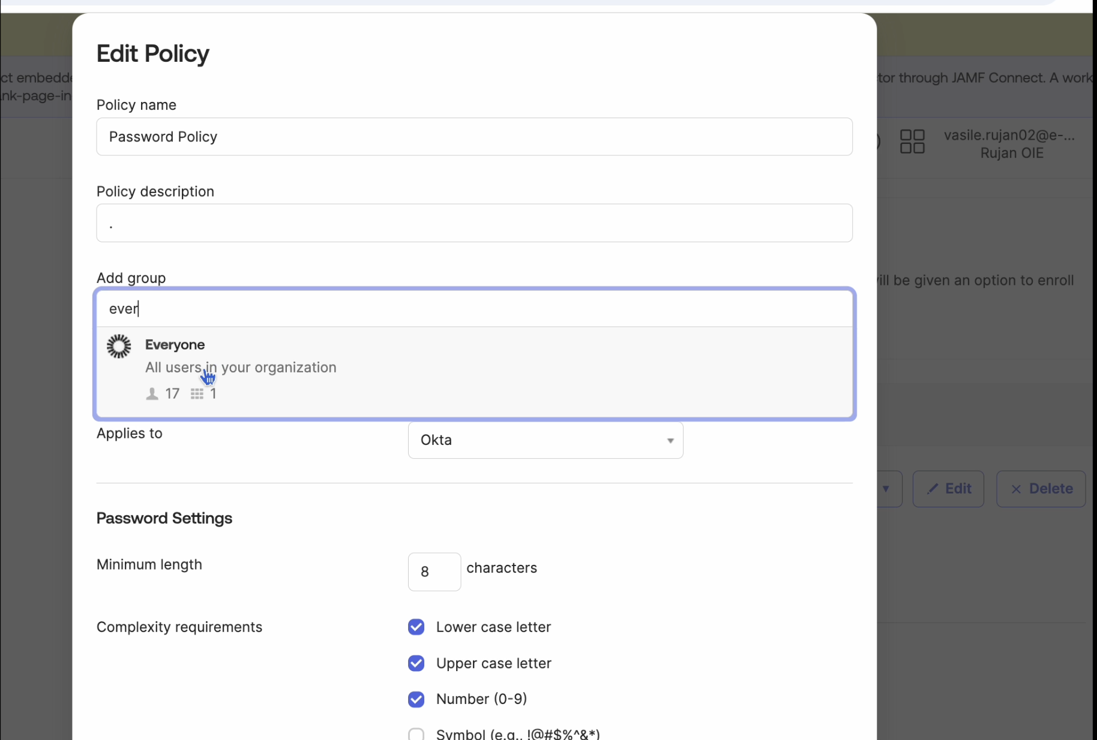Enable the Symbol complexity requirement
The width and height of the screenshot is (1097, 740).
(x=416, y=733)
